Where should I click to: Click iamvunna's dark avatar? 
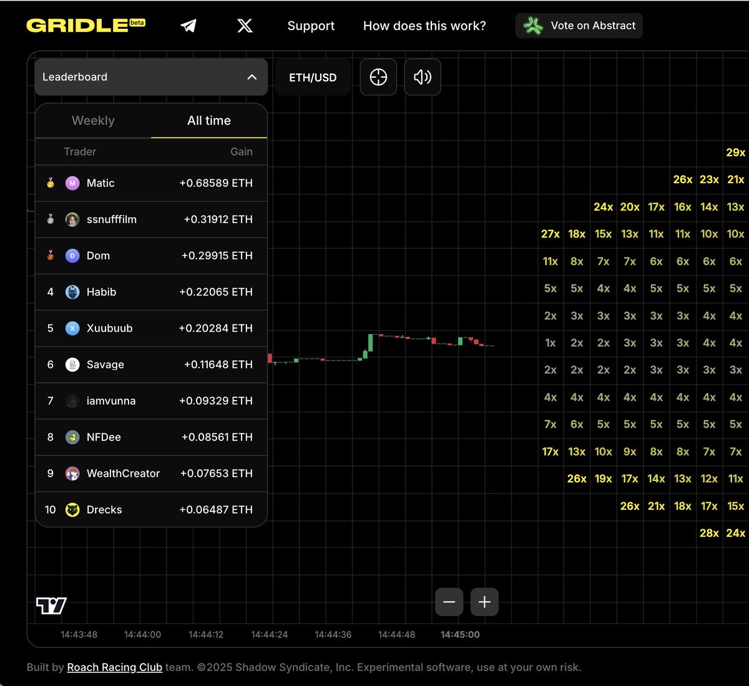pyautogui.click(x=72, y=400)
